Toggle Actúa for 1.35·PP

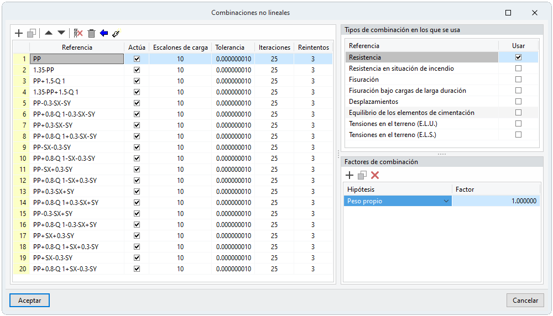point(137,70)
